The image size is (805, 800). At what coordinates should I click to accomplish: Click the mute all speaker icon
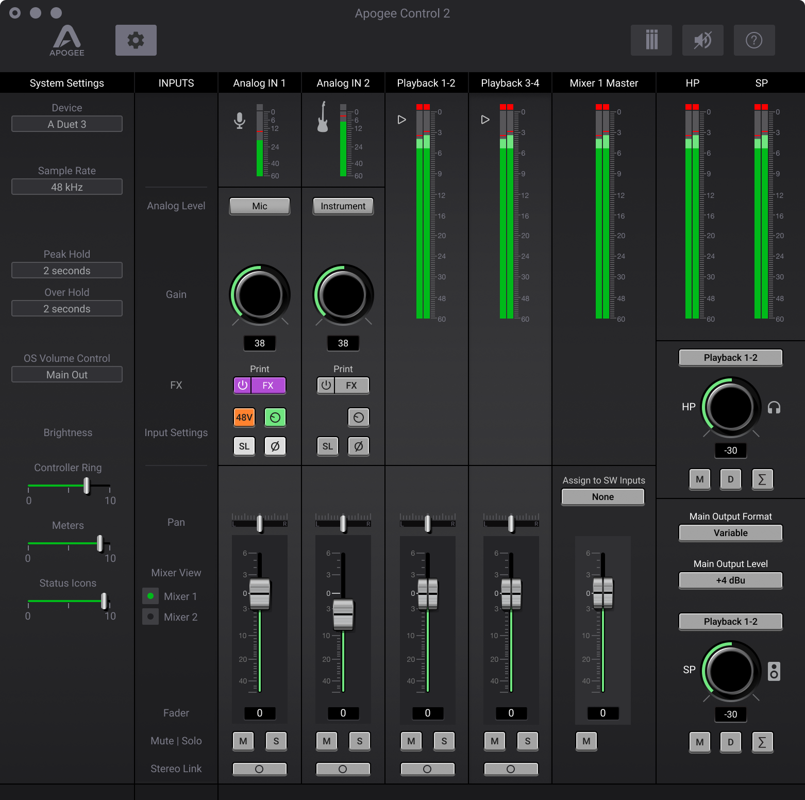pyautogui.click(x=702, y=40)
